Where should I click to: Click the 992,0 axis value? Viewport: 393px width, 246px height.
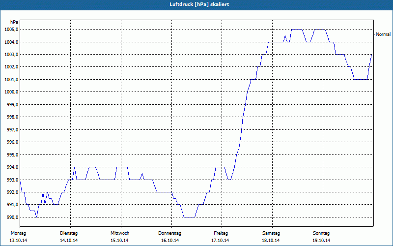[x=13, y=192]
